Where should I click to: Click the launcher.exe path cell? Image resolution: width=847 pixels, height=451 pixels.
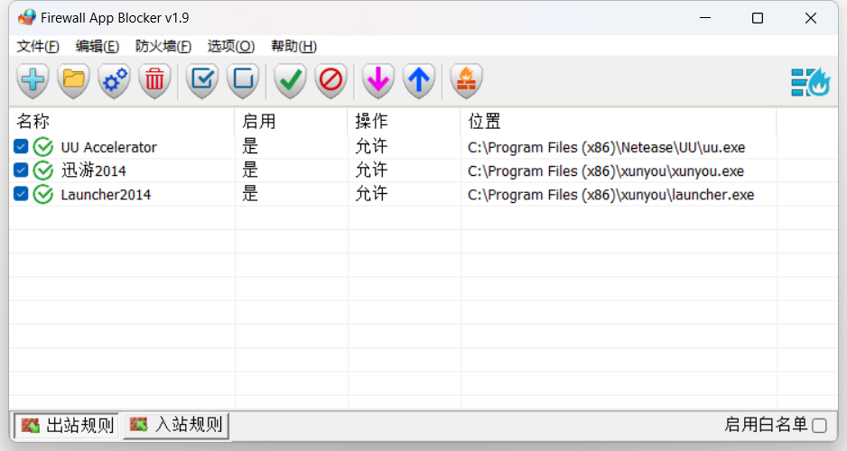click(x=610, y=195)
